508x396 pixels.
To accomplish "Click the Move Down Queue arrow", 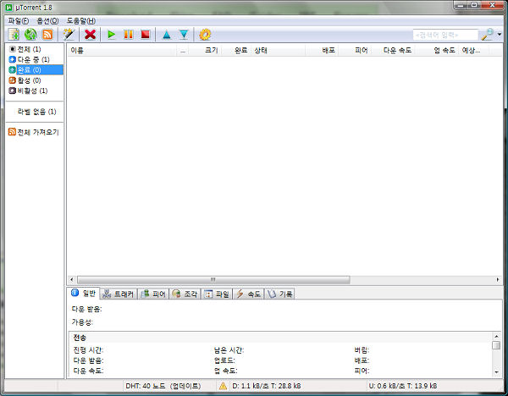I will [x=184, y=35].
